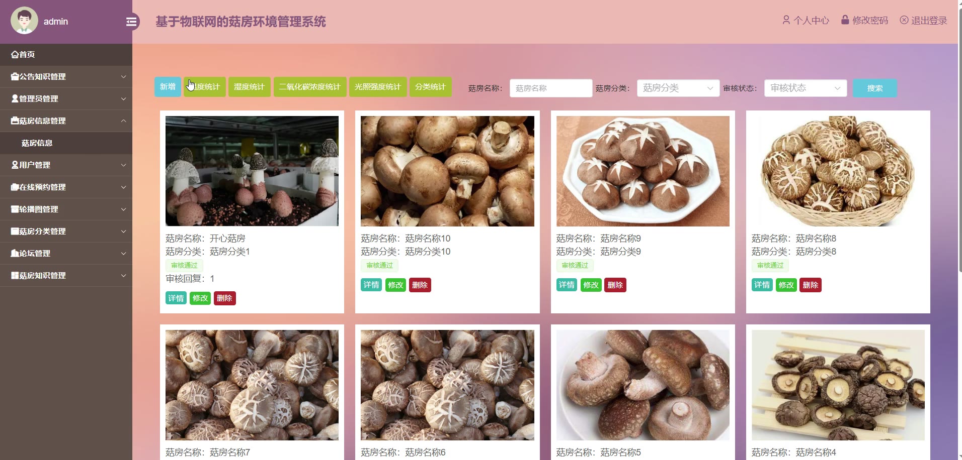Image resolution: width=962 pixels, height=460 pixels.
Task: Click the 退出登录 circle-x icon
Action: (x=904, y=20)
